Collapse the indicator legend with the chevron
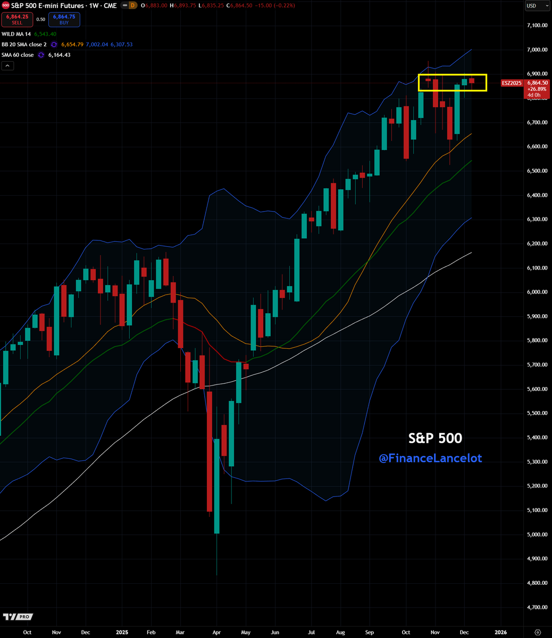Viewport: 552px width, 638px height. (x=8, y=66)
